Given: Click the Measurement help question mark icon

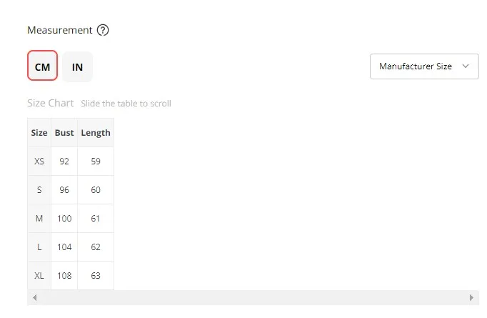Looking at the screenshot, I should 103,30.
